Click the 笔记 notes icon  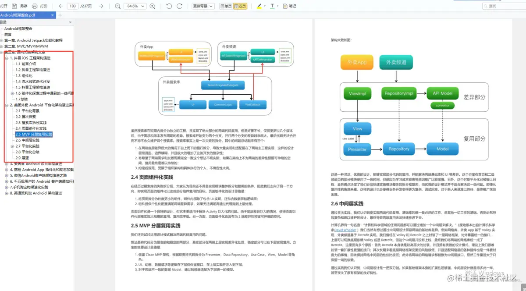[x=286, y=6]
